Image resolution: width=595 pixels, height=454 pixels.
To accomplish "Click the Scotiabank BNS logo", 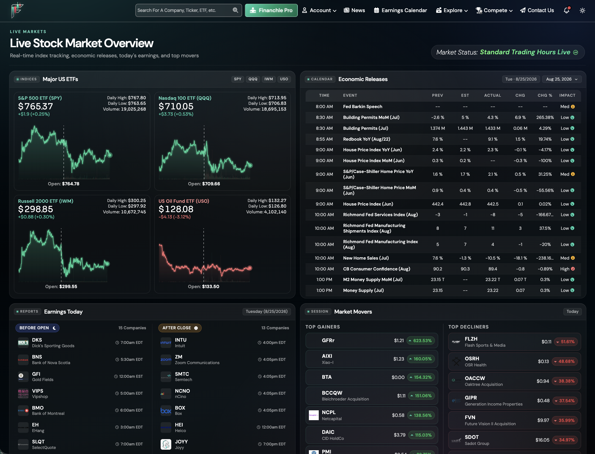I will tap(23, 360).
